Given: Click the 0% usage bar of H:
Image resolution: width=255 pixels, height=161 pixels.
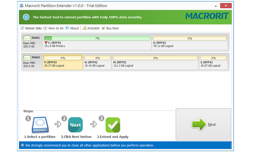Looking at the screenshot, I should click(x=155, y=58).
